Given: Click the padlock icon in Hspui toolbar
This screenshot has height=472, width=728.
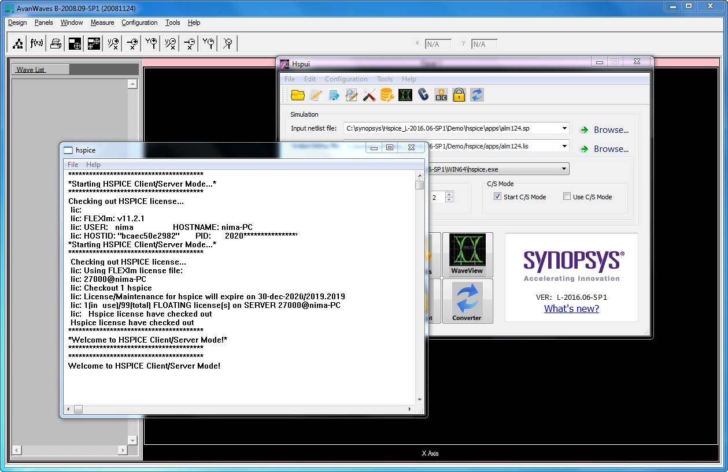Looking at the screenshot, I should [459, 95].
